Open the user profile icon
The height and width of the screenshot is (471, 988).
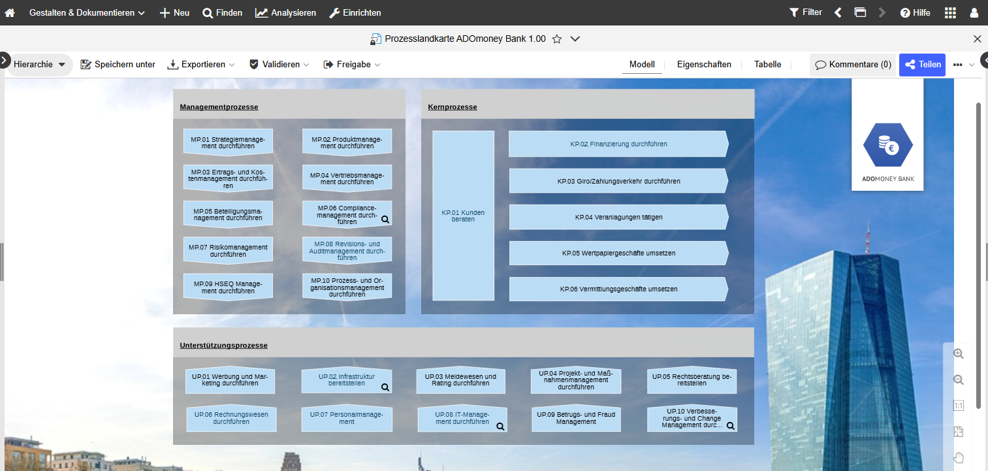(x=974, y=12)
